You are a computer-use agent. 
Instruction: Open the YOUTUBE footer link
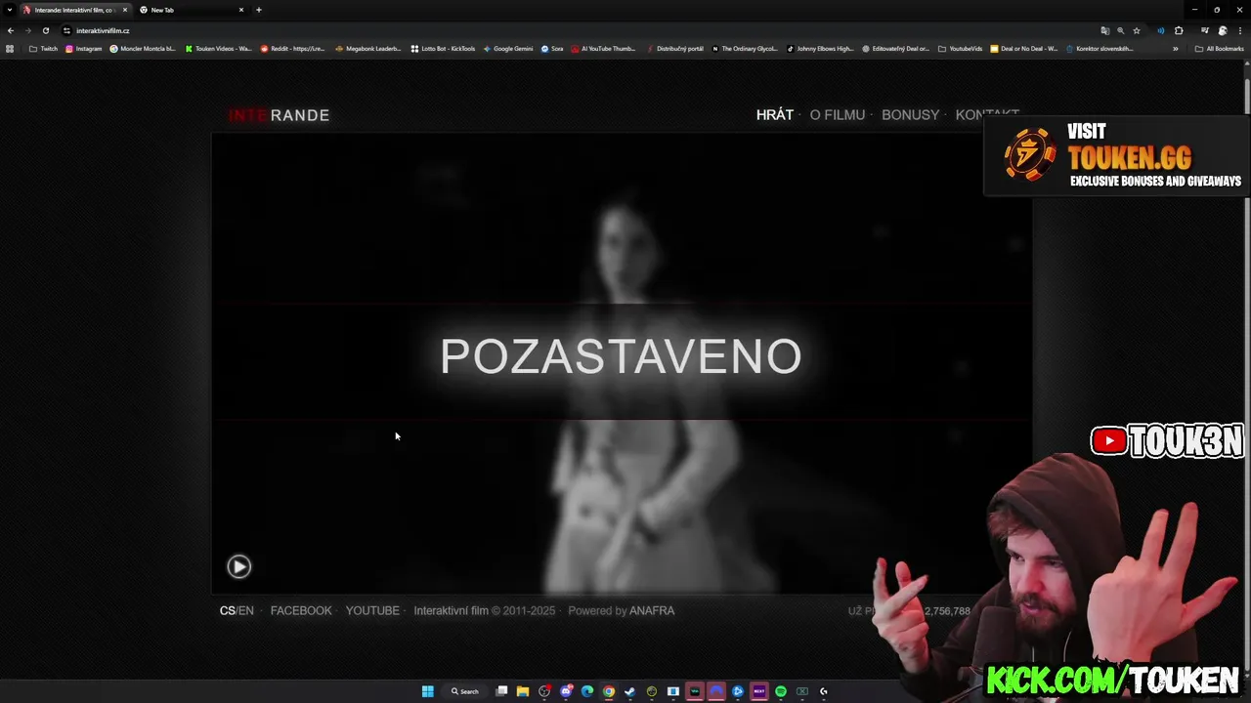point(372,611)
